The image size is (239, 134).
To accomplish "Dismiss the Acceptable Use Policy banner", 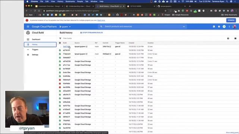I will click(231, 20).
